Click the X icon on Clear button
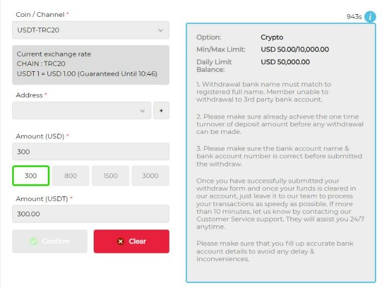This screenshot has width=382, height=287. [x=121, y=241]
